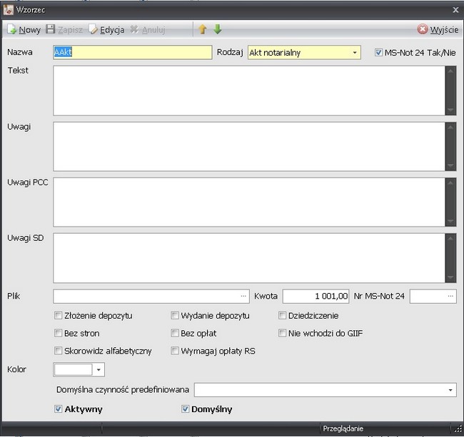The height and width of the screenshot is (437, 464).
Task: Click the Plik field browse ellipsis button
Action: (243, 296)
